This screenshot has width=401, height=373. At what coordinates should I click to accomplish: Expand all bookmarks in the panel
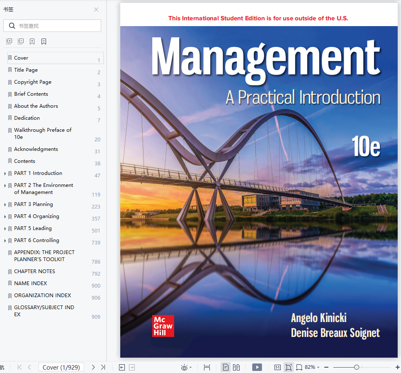[9, 41]
